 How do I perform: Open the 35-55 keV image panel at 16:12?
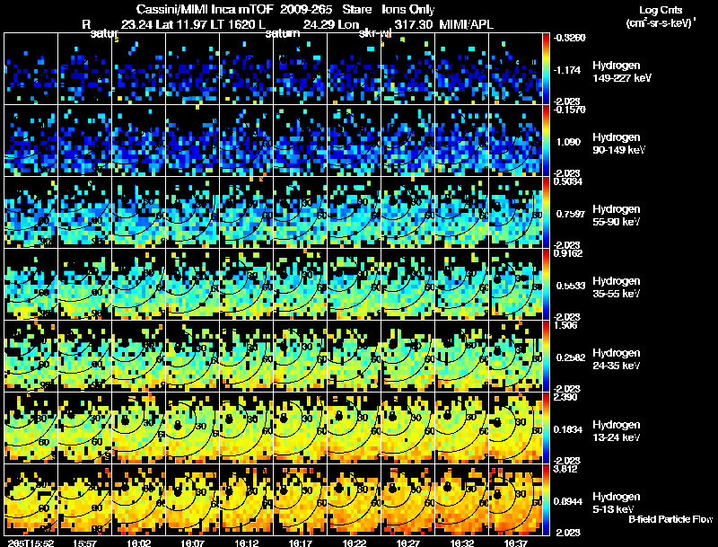point(246,284)
